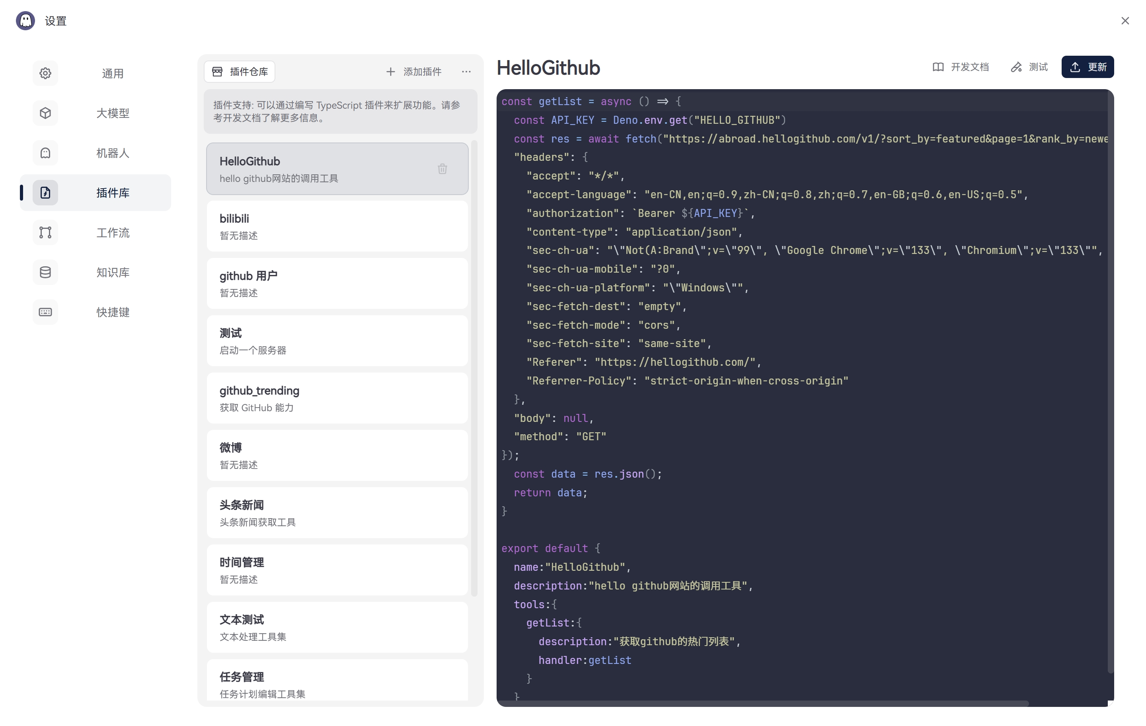Click the 测试 test button
The image size is (1146, 726).
coord(1029,67)
